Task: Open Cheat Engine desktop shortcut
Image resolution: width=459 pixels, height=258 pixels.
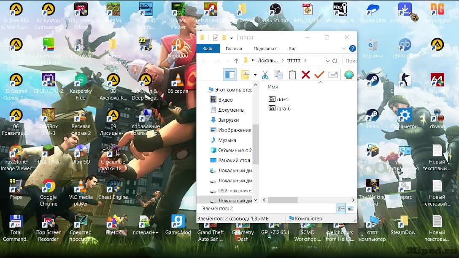Action: tap(113, 190)
